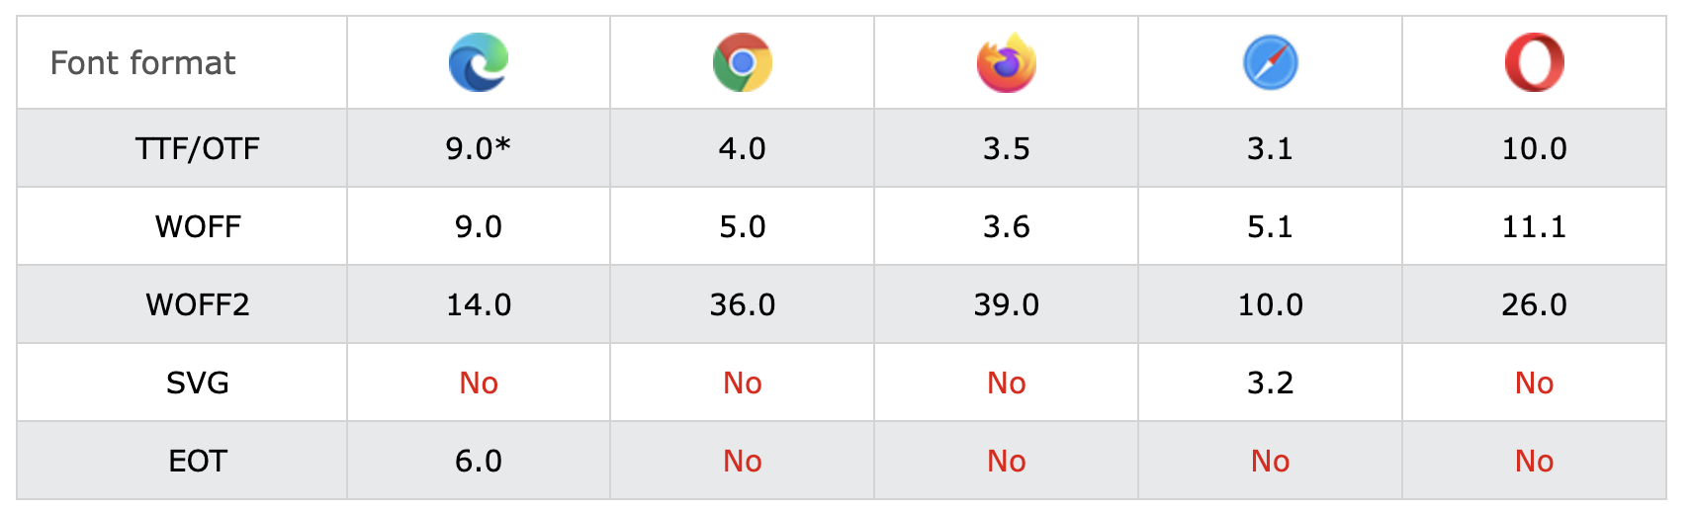Select the 3.2 Safari SVG value
The width and height of the screenshot is (1693, 512).
[x=1271, y=383]
